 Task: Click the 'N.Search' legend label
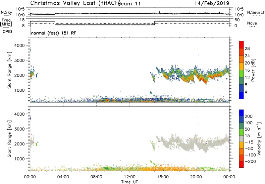256,12
